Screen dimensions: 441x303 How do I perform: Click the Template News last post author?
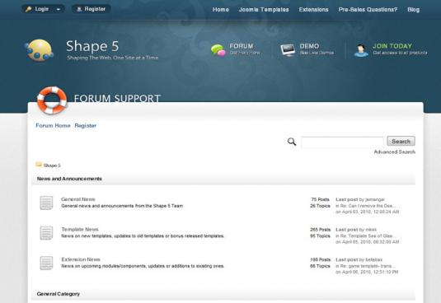(371, 230)
